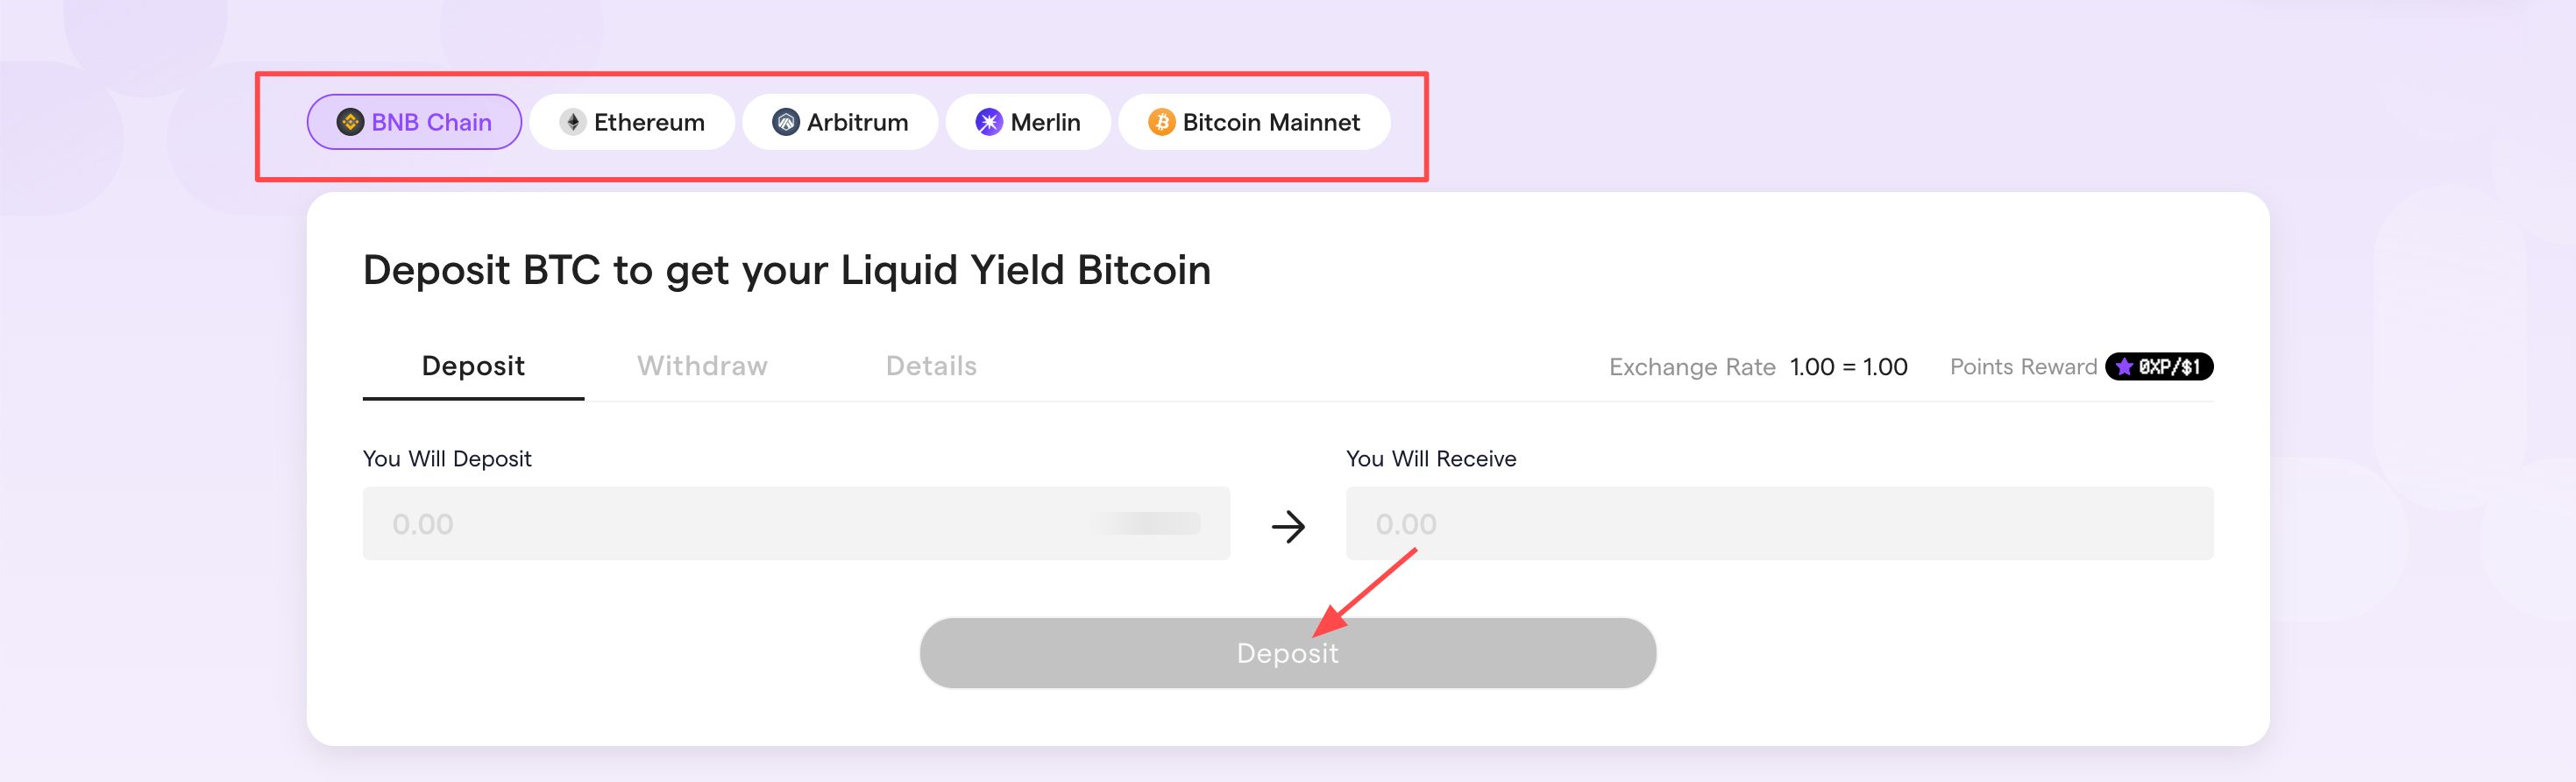Switch to the Withdraw tab
Viewport: 2576px width, 782px height.
(702, 366)
